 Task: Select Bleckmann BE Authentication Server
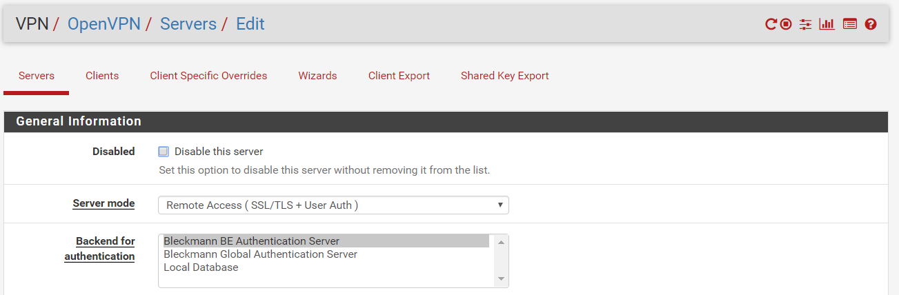[252, 241]
